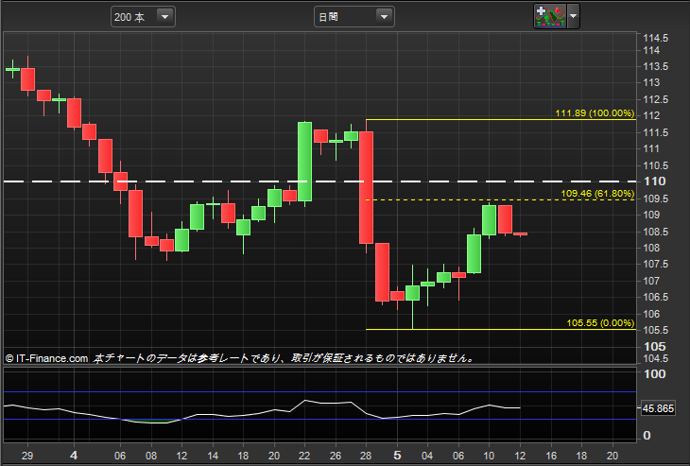This screenshot has width=690, height=466.
Task: Select the 109.46 (61.80%) Fibonacci label
Action: [x=597, y=194]
